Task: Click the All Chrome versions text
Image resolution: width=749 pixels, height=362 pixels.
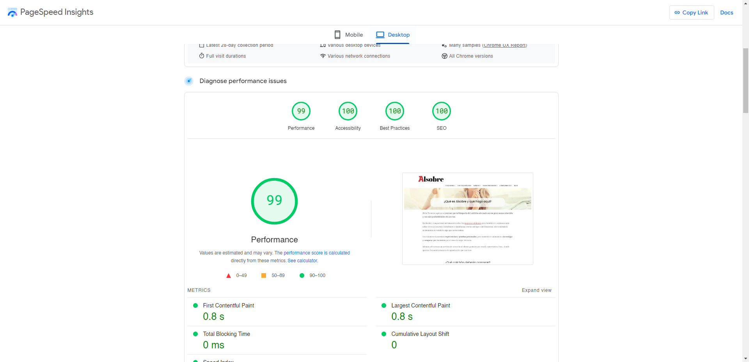Action: [x=471, y=56]
